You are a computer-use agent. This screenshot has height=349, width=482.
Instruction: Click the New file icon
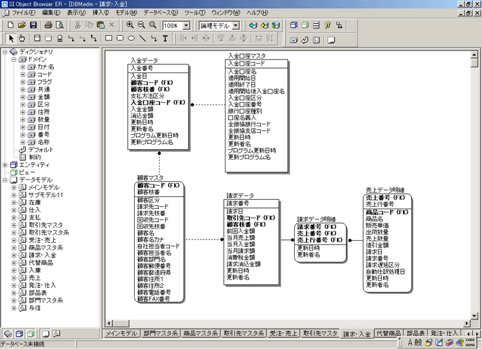point(11,25)
